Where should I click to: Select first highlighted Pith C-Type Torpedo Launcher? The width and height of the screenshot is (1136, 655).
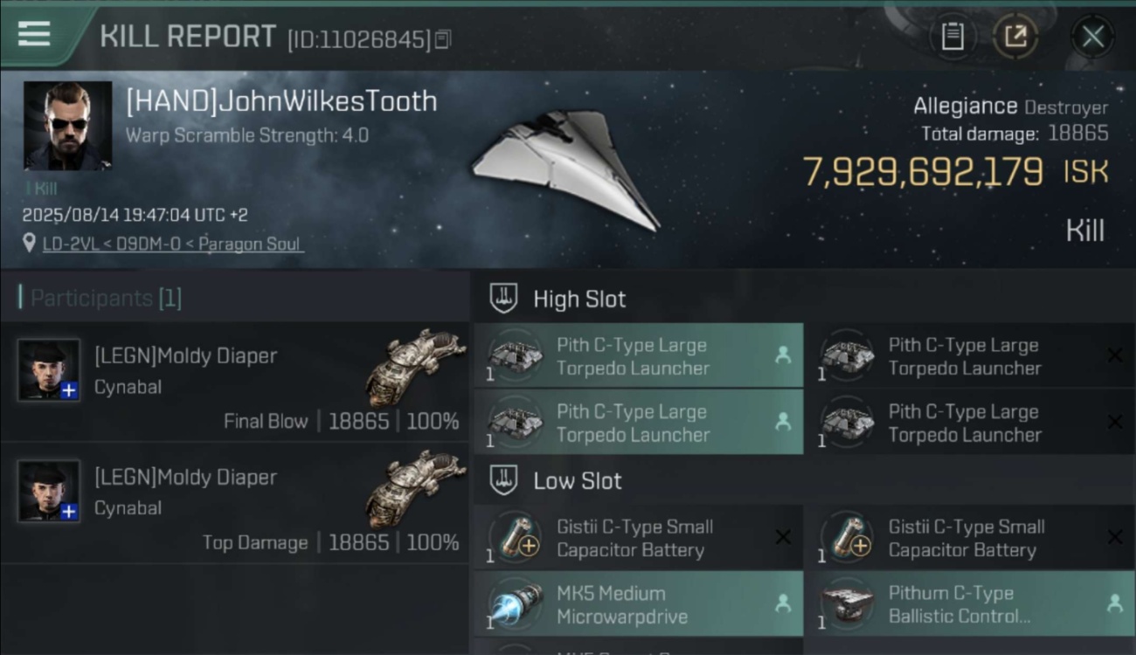point(638,356)
